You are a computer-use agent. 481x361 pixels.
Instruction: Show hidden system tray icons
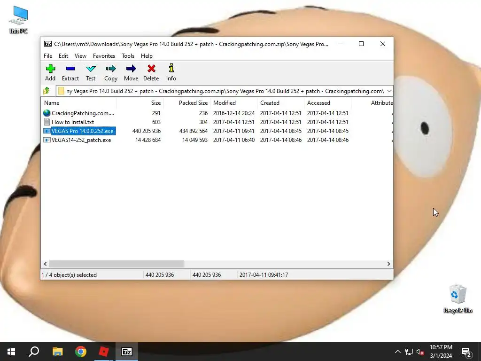coord(397,352)
